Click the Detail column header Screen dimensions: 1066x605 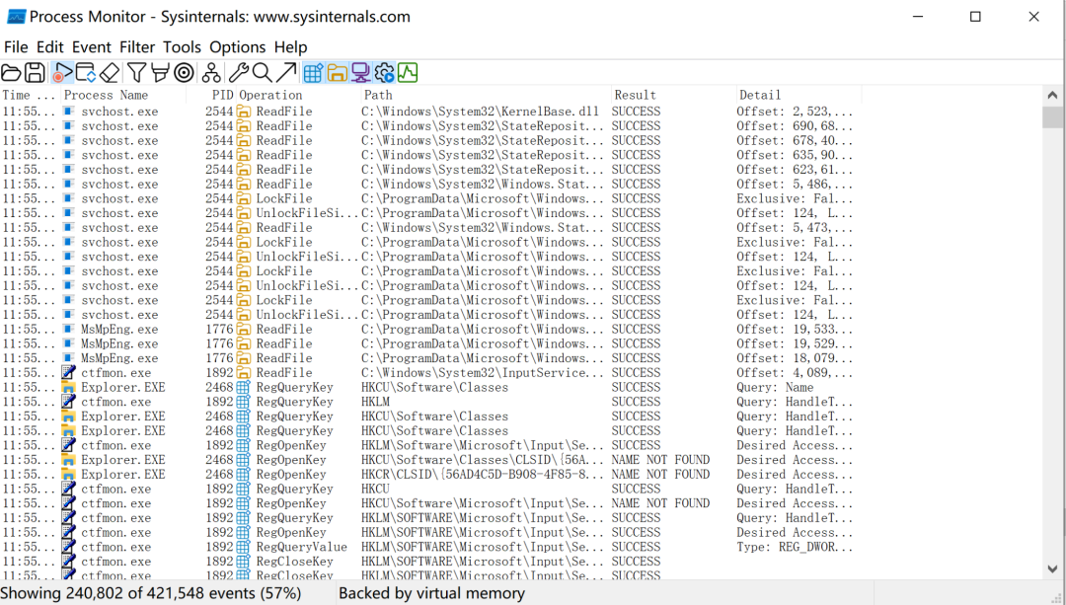(799, 95)
